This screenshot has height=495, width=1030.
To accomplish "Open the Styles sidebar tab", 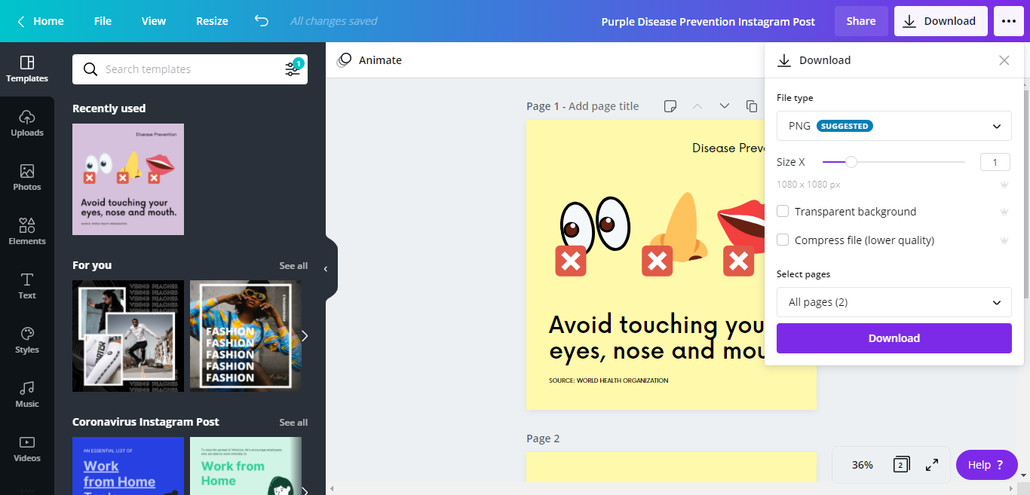I will [x=27, y=341].
